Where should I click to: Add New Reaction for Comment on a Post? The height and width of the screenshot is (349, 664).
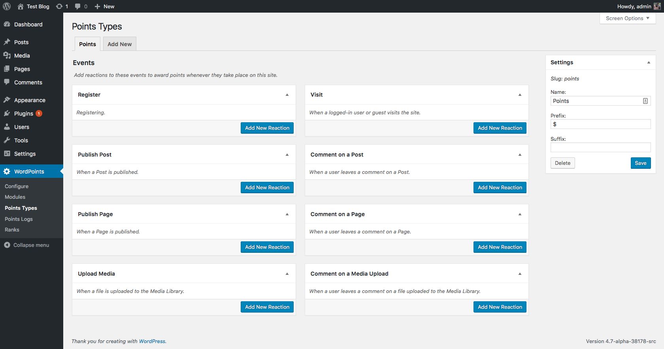click(500, 187)
